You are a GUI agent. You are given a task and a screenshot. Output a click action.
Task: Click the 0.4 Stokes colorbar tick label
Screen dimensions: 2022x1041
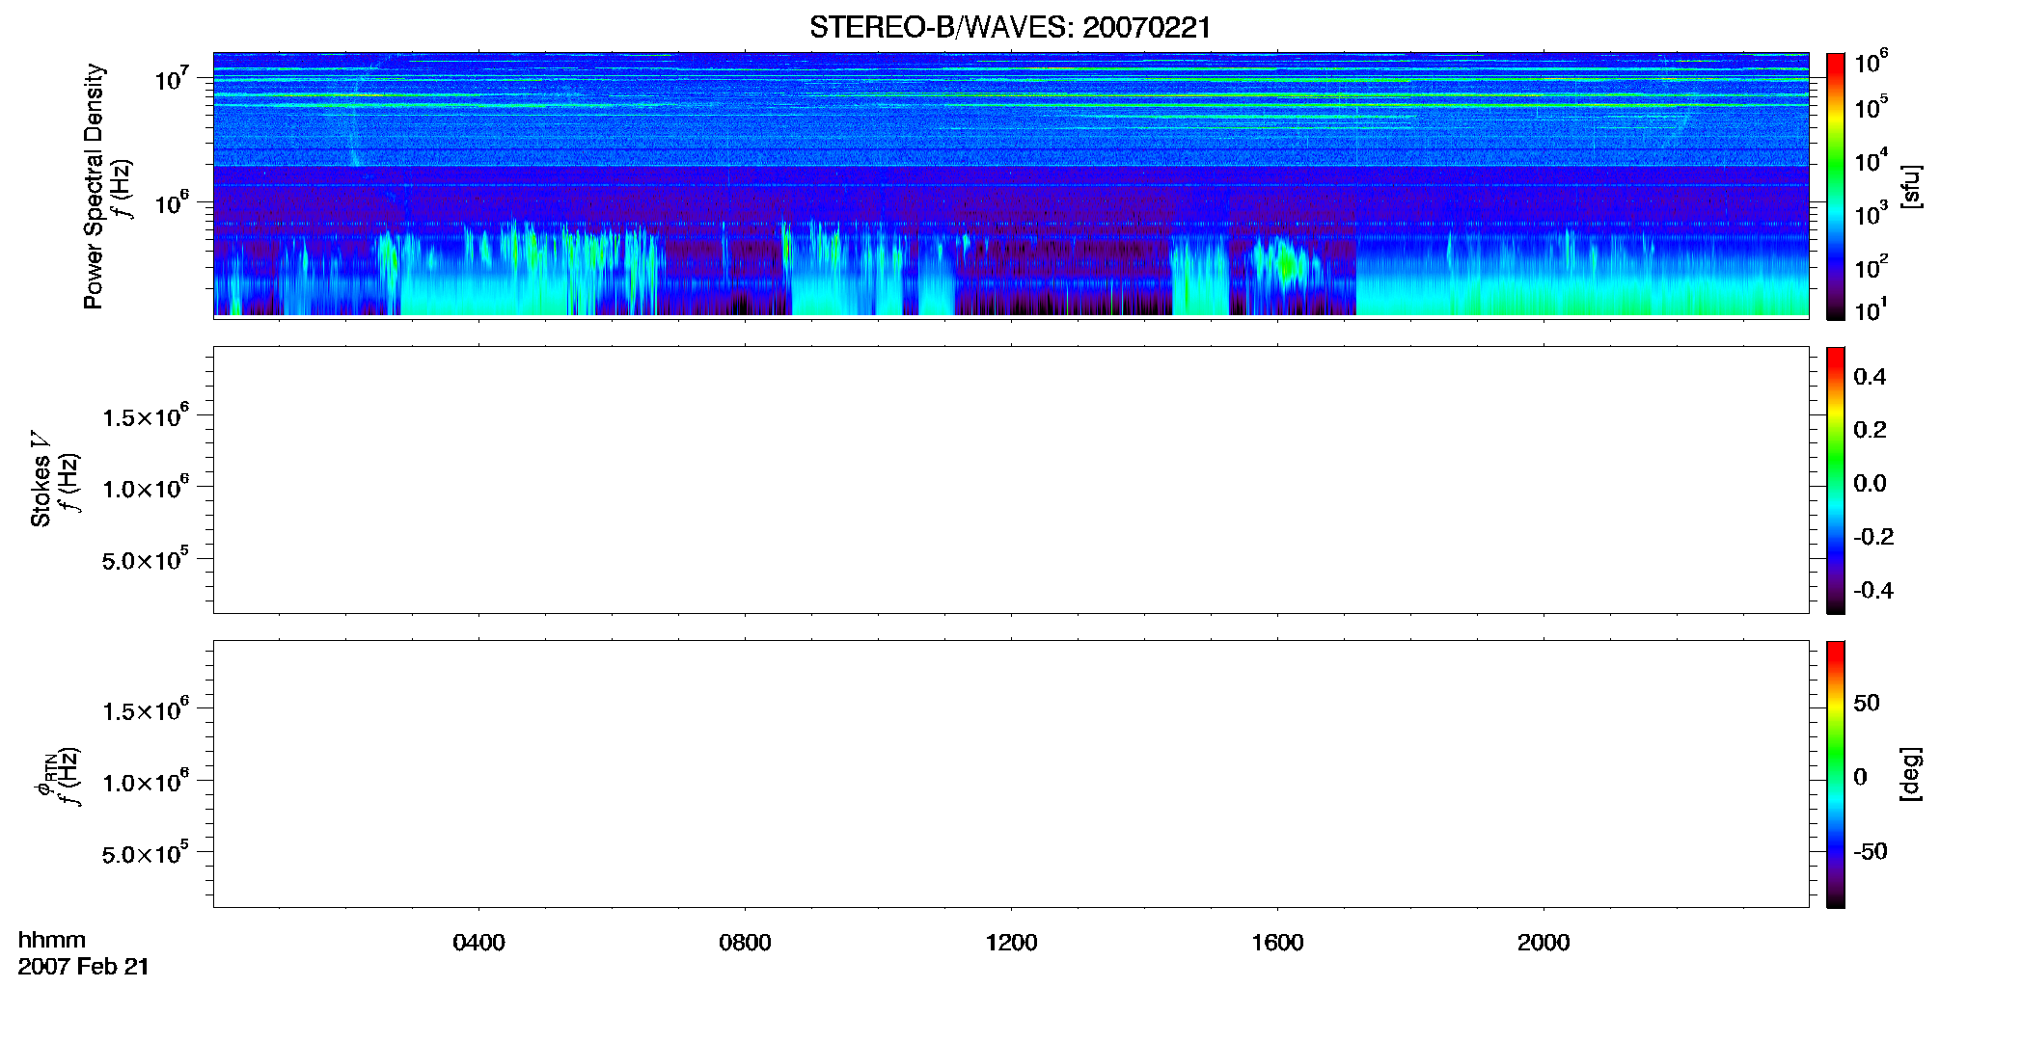click(1870, 377)
